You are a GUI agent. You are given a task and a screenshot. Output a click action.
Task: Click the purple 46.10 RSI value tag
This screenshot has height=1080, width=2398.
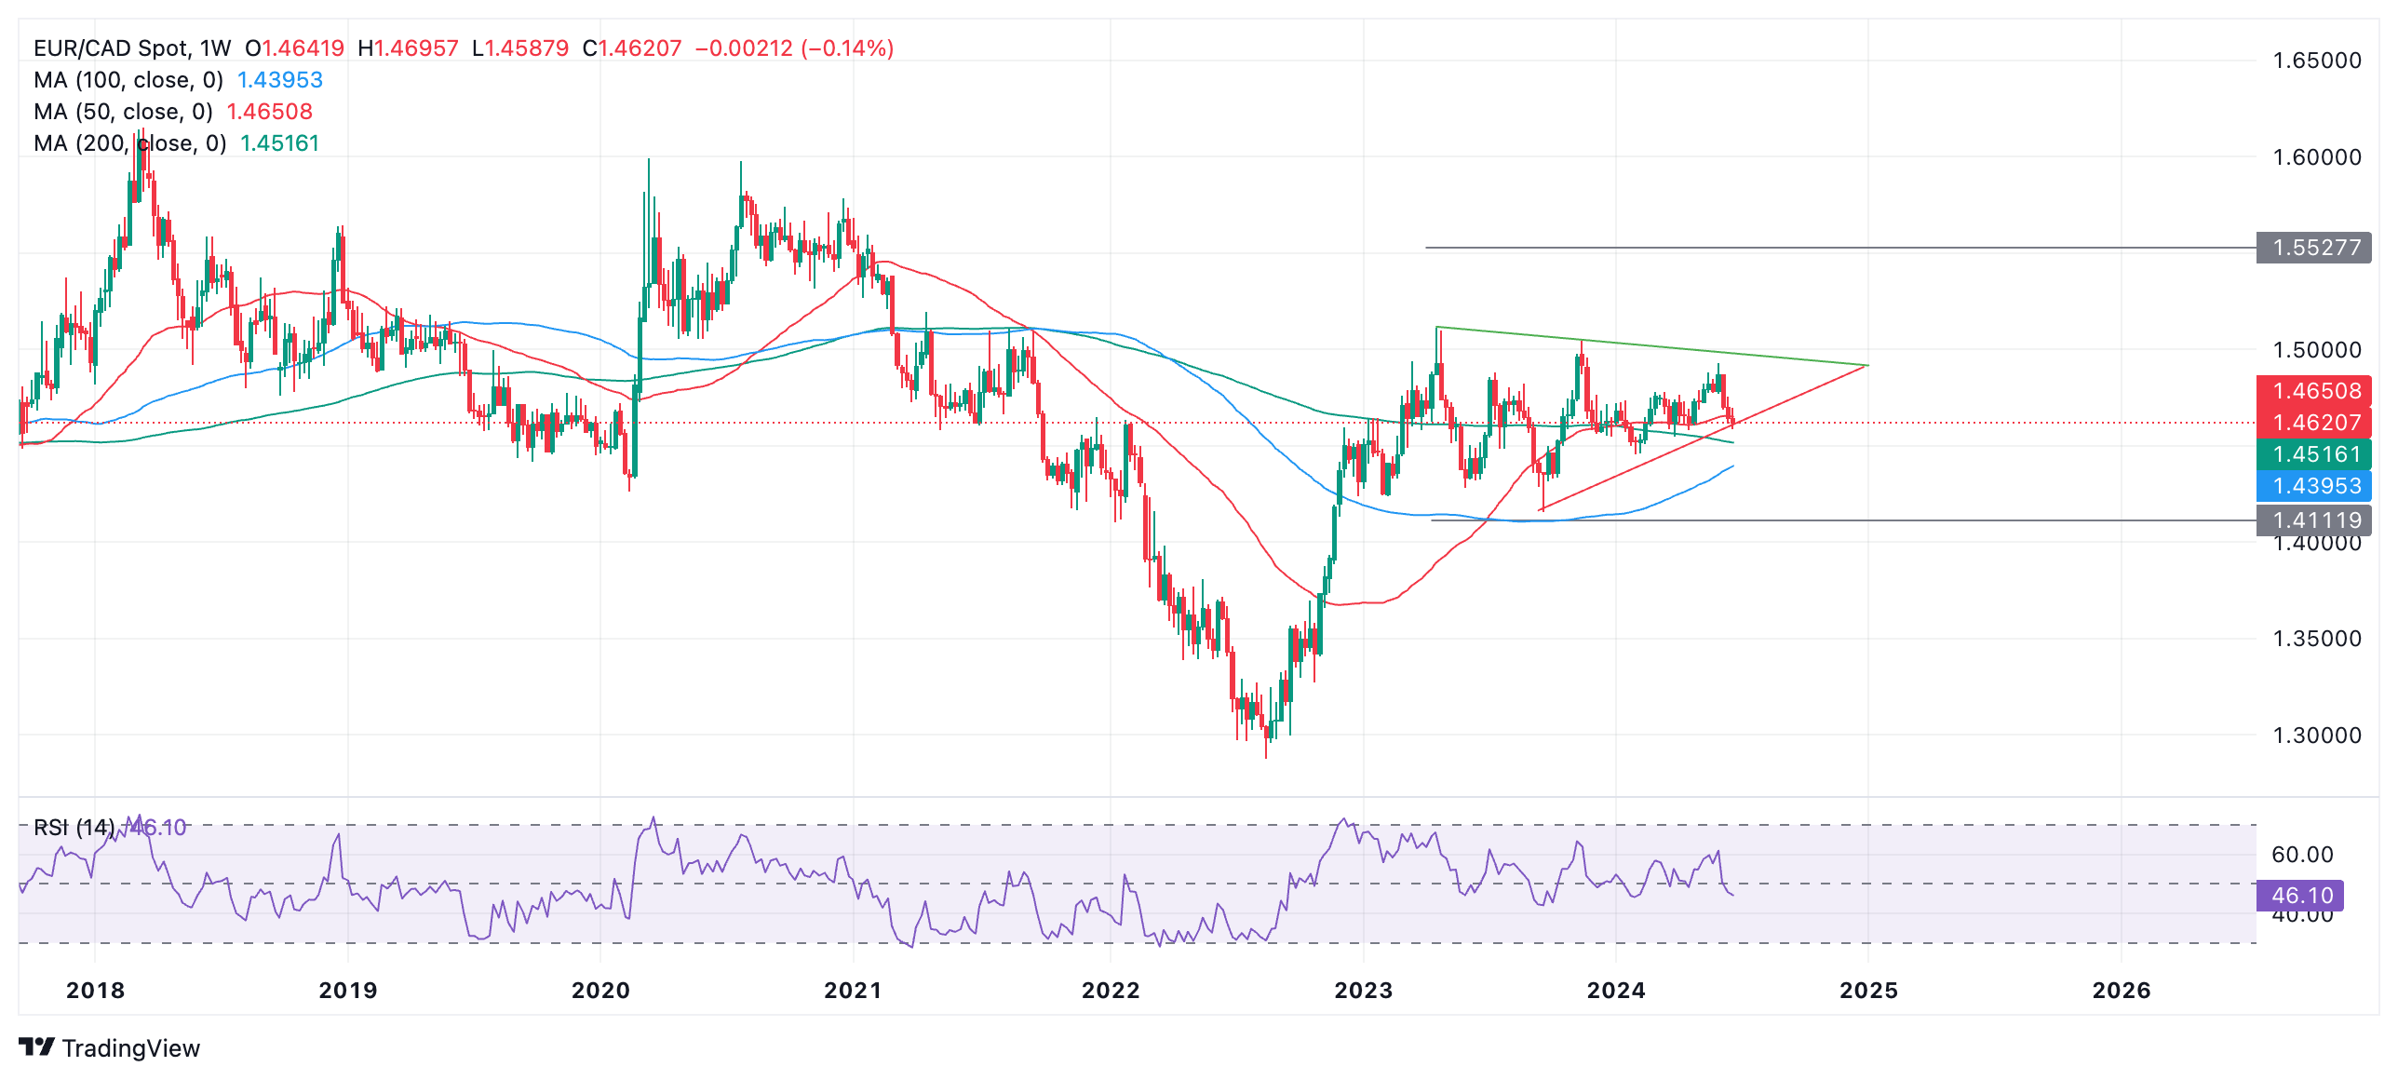pyautogui.click(x=2301, y=896)
